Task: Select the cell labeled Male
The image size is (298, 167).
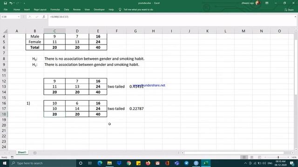Action: 35,36
